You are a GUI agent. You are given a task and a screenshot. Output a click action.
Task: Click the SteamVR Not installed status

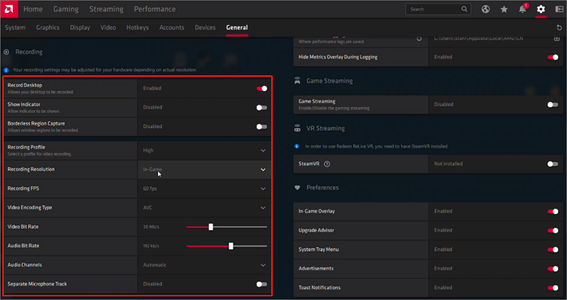click(x=449, y=164)
